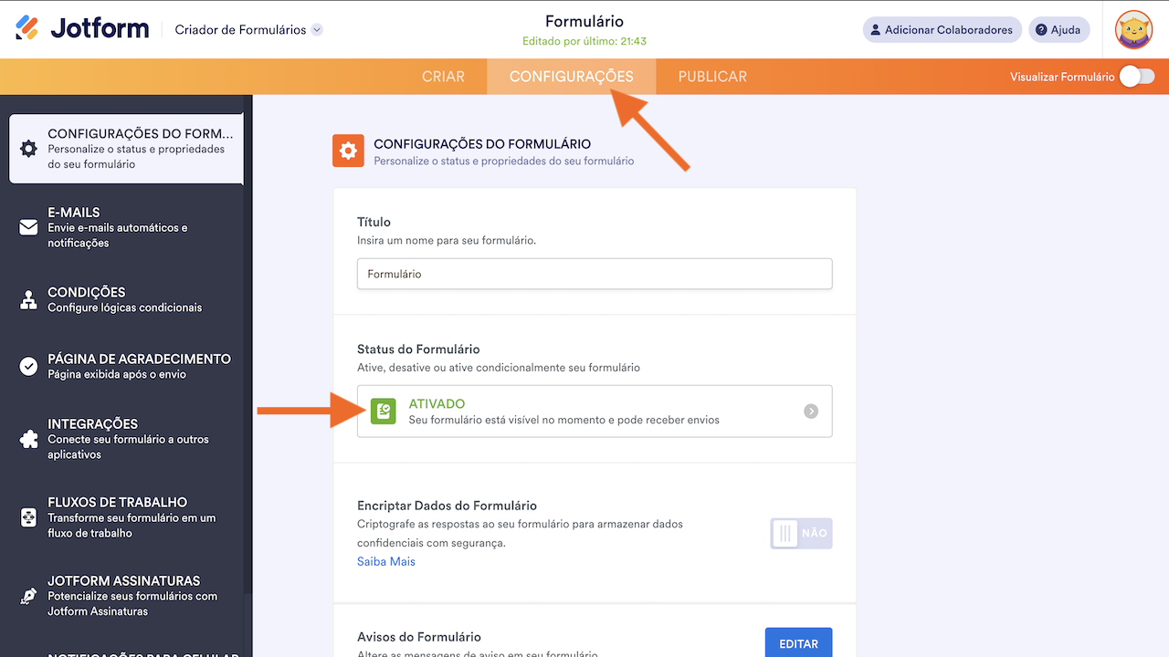Click the Página de Agradecimento checkmark icon
The height and width of the screenshot is (657, 1169).
[x=28, y=366]
